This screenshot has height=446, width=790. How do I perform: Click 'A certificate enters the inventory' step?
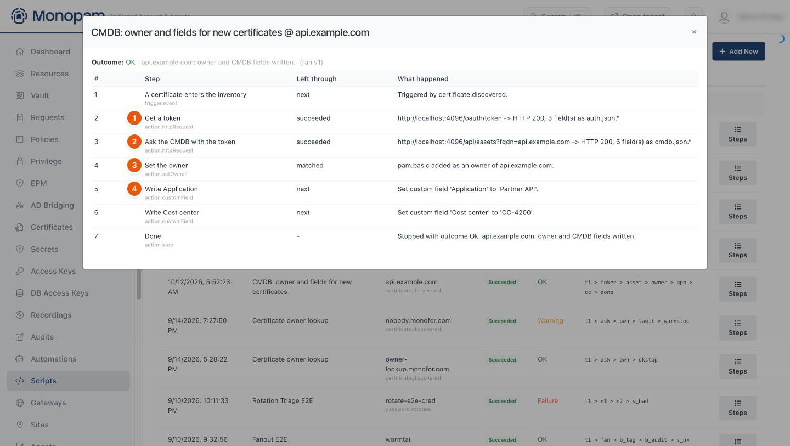[x=195, y=94]
